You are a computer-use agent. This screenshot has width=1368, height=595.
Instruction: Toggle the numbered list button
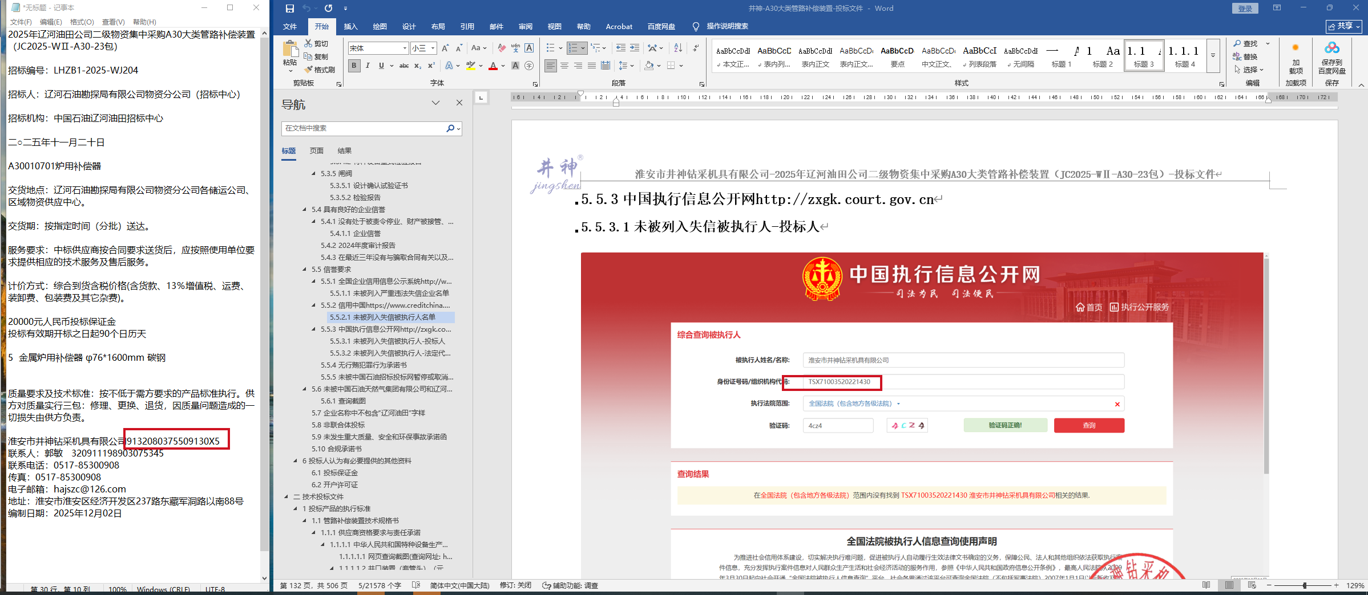(574, 48)
